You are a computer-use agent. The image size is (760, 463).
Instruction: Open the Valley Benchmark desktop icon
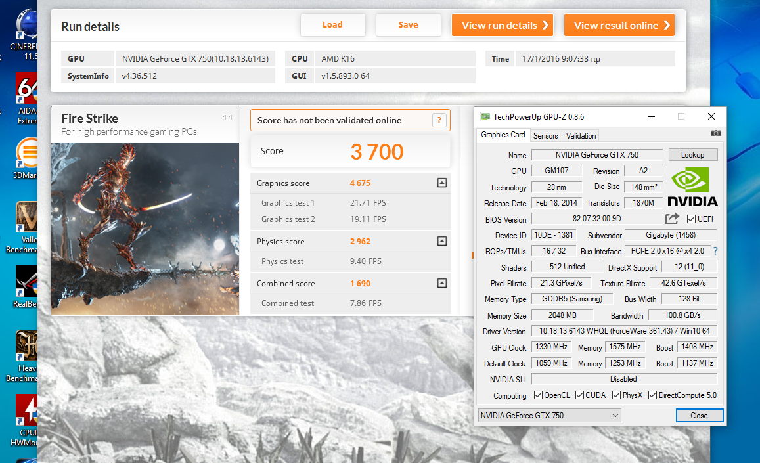pos(22,228)
